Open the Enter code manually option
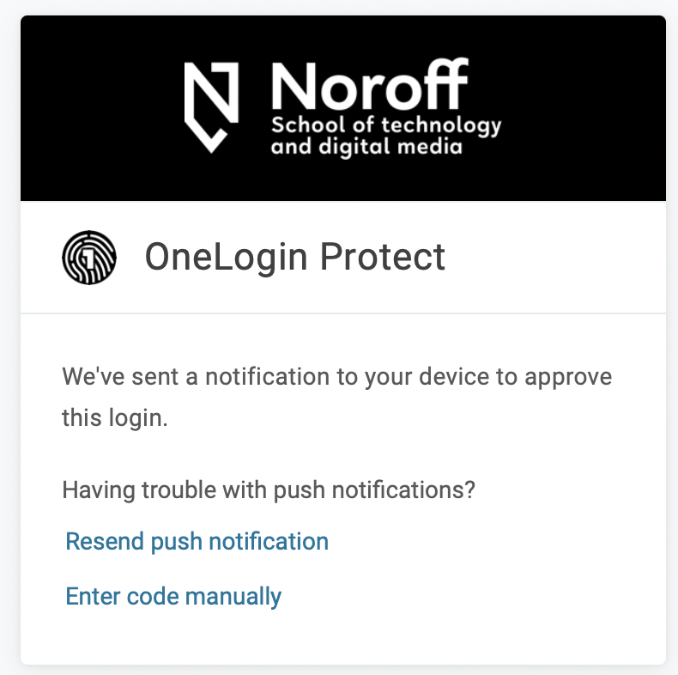 coord(173,596)
